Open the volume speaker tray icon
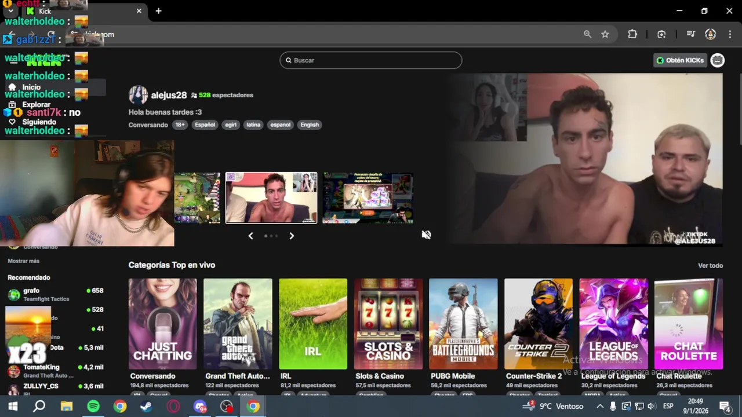This screenshot has height=417, width=742. coord(651,407)
